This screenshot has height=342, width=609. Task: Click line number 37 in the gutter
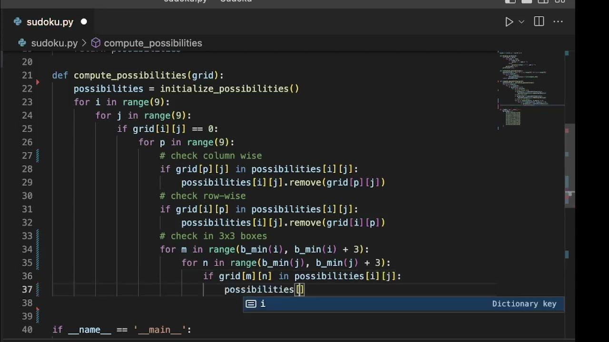pyautogui.click(x=27, y=290)
